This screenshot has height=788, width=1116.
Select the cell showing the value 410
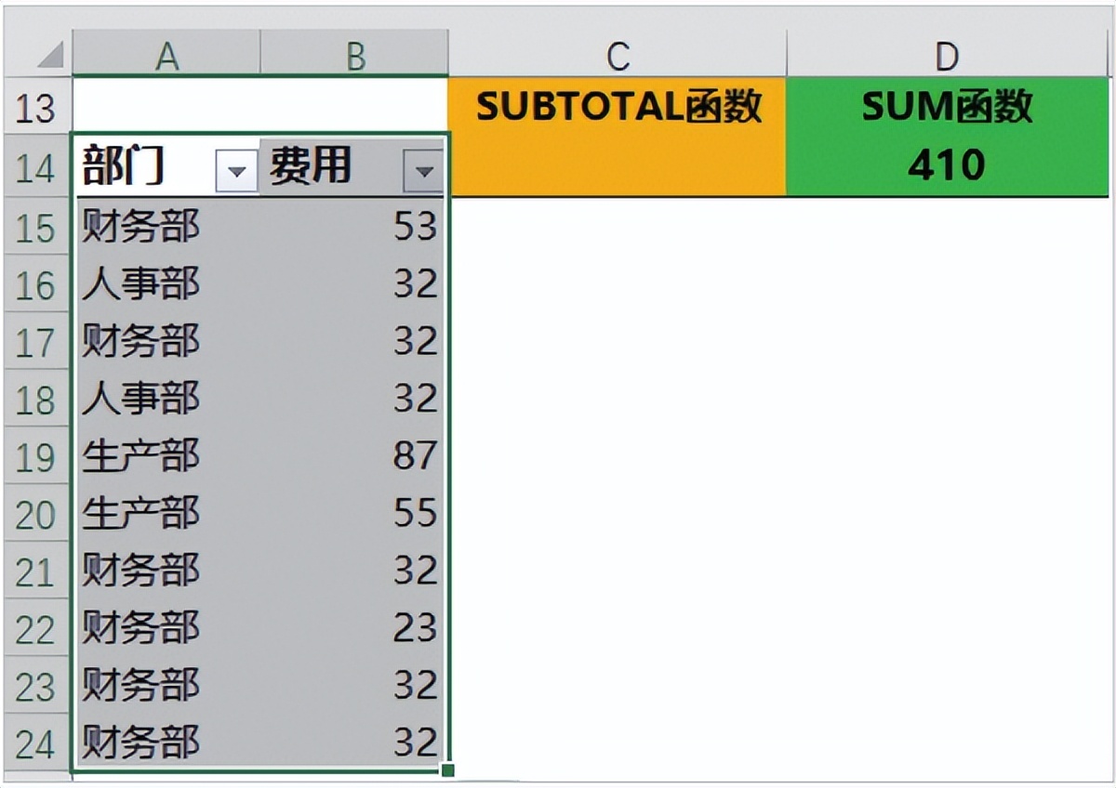click(947, 169)
